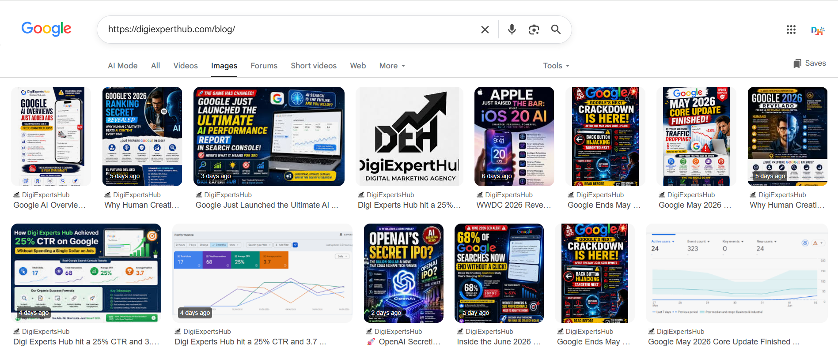The width and height of the screenshot is (838, 355).
Task: Click the Google logo
Action: 46,29
